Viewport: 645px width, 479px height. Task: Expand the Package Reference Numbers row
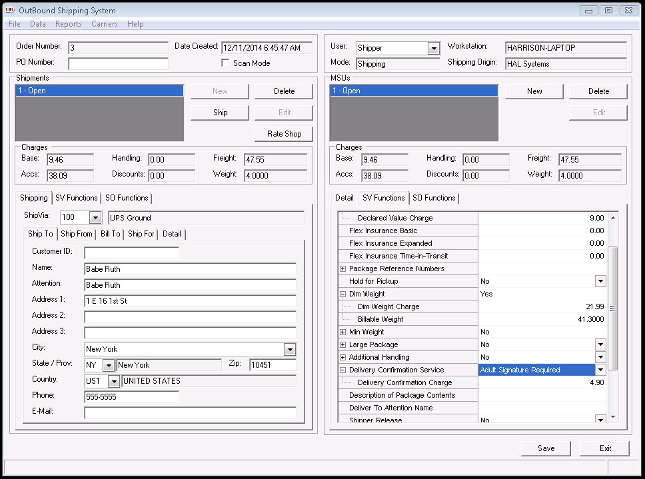[343, 268]
